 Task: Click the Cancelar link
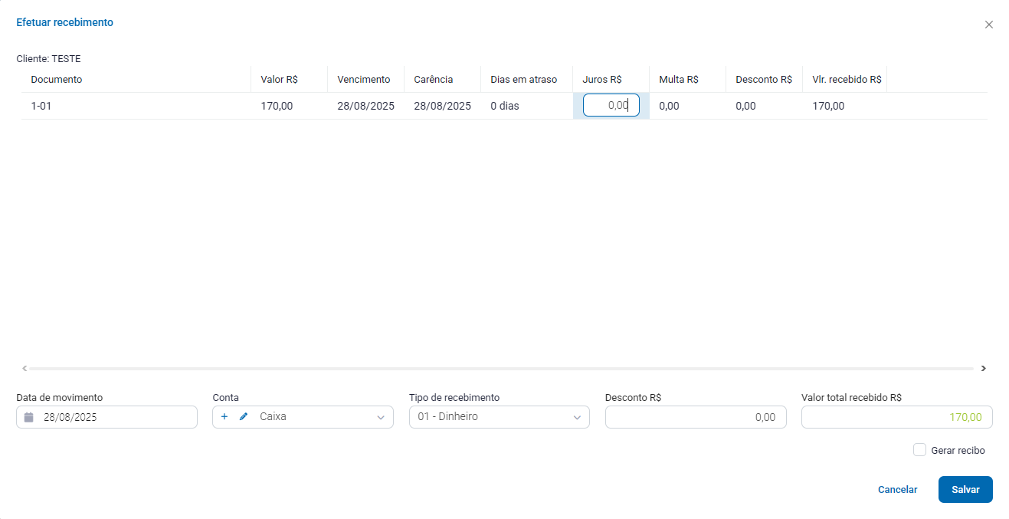coord(897,490)
